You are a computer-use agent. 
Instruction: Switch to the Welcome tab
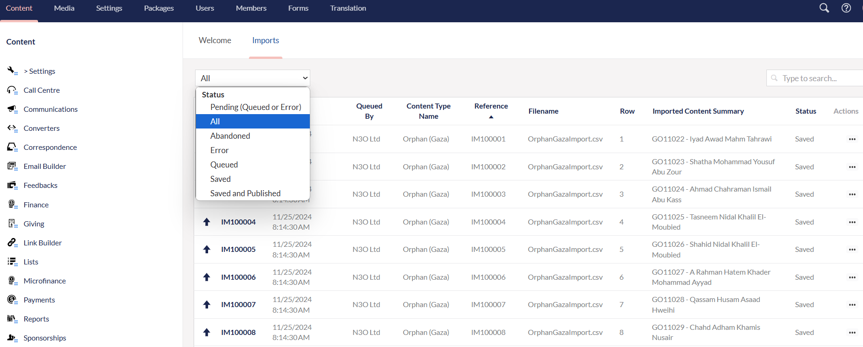click(x=215, y=40)
